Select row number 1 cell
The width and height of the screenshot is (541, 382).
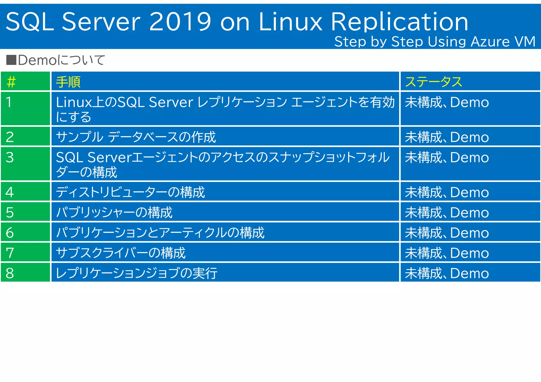(x=25, y=109)
